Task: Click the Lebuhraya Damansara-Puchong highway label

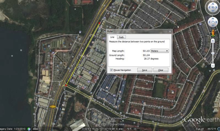Action: [79, 54]
